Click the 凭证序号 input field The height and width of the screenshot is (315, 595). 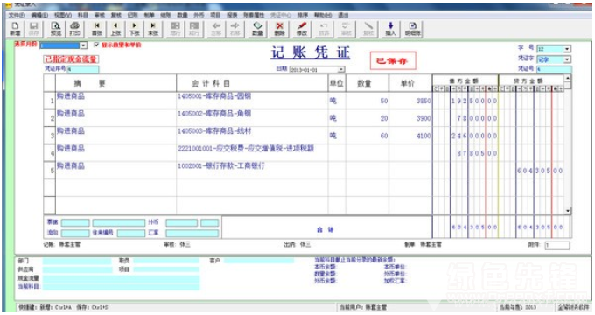pyautogui.click(x=83, y=69)
